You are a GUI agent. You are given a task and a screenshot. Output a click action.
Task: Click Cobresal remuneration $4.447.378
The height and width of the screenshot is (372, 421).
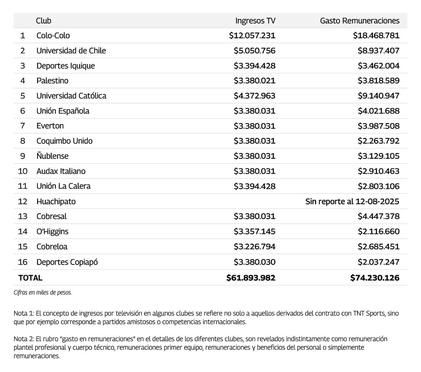click(379, 216)
